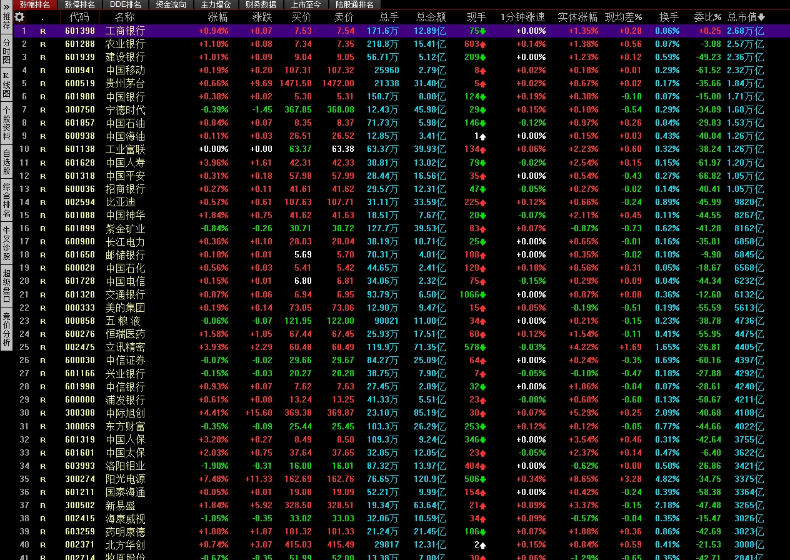The width and height of the screenshot is (790, 560).
Task: Open the 个股资料 sidebar tab
Action: pyautogui.click(x=6, y=124)
